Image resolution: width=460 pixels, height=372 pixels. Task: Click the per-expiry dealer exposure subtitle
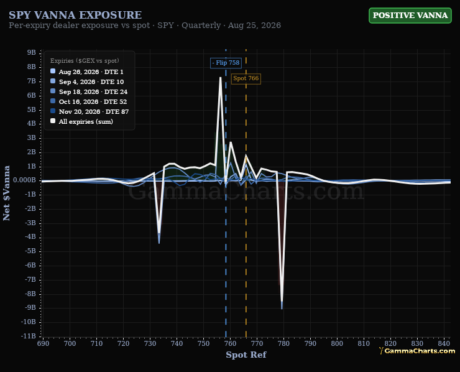click(145, 26)
